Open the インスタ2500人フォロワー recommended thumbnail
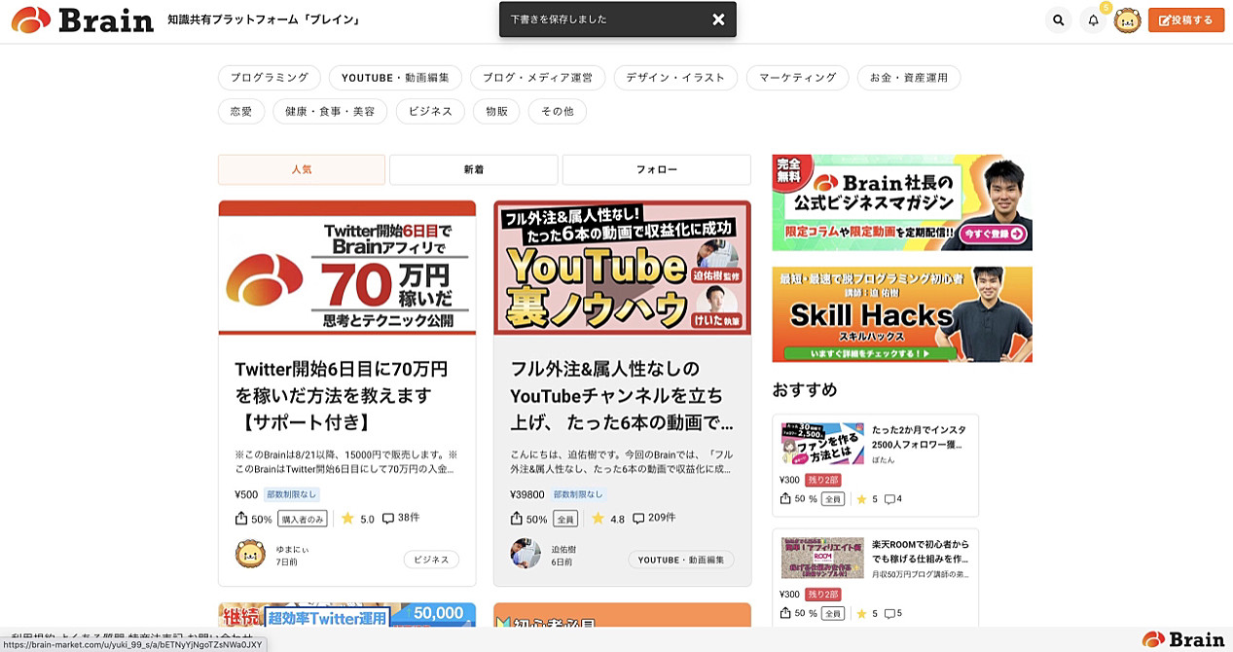The image size is (1233, 652). tap(822, 444)
